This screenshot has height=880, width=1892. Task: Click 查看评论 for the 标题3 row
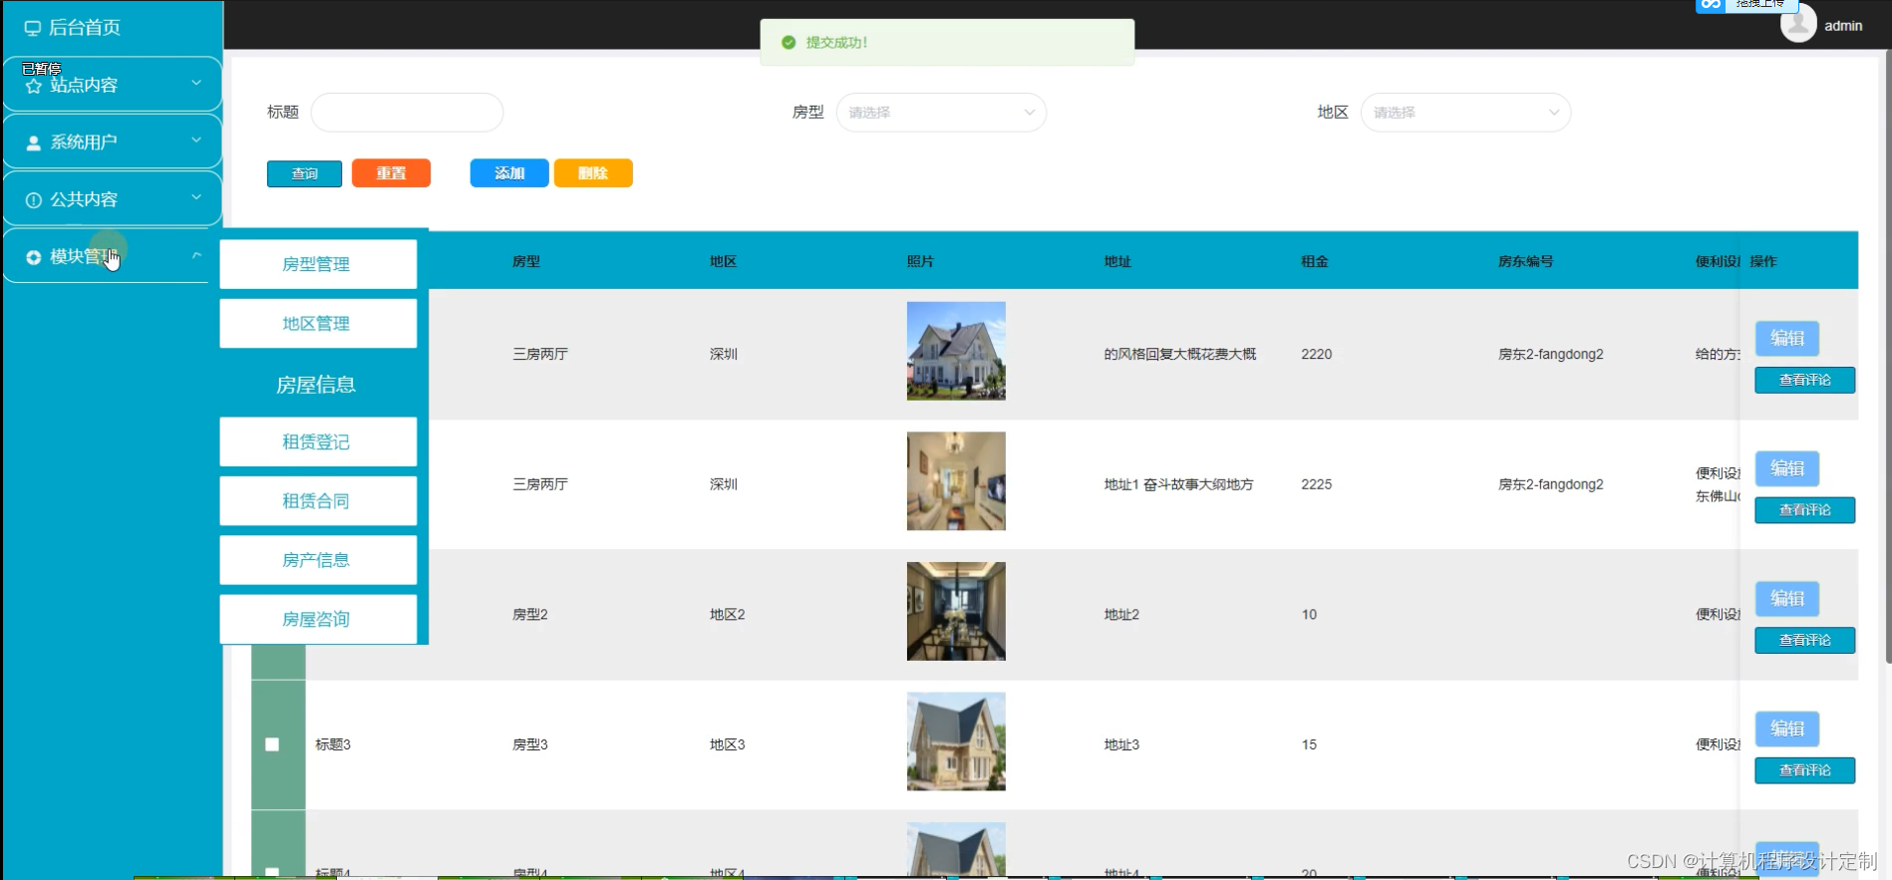pos(1805,770)
